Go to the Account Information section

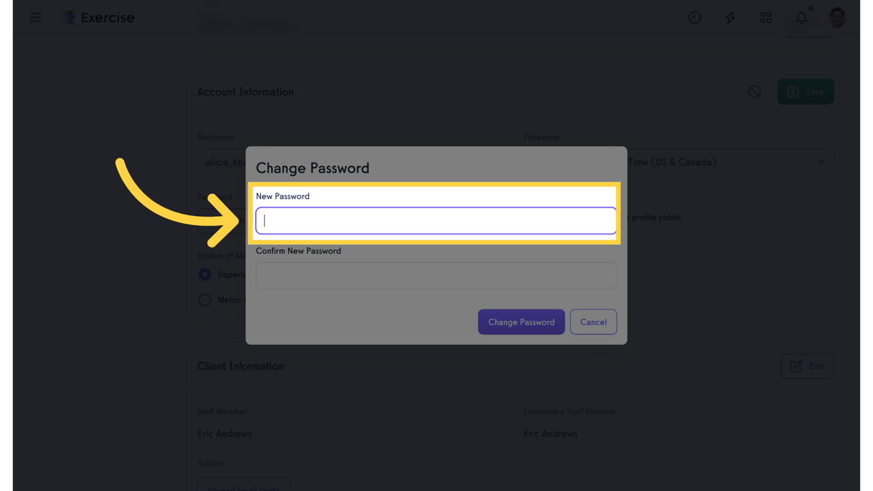[245, 91]
